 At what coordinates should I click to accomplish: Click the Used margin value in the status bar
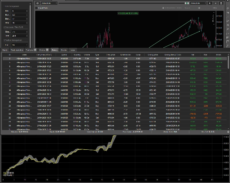(x=95, y=132)
